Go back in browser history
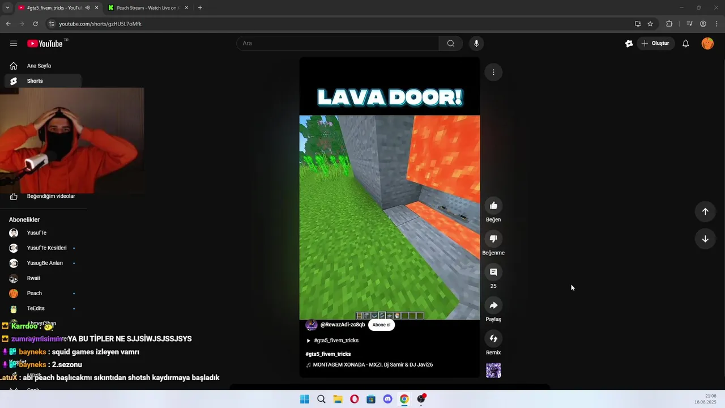The image size is (725, 408). [x=8, y=24]
